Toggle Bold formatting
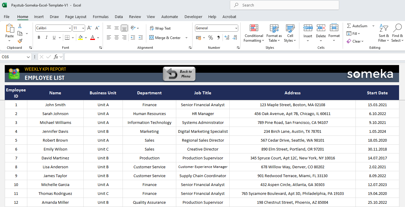405x207 pixels. click(x=39, y=38)
